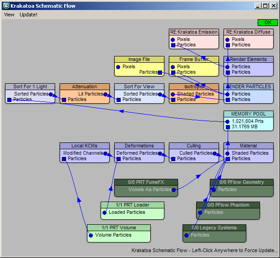Toggle the 1/1 PRT Loader node header
Viewport: 280px width, 258px height.
132,205
